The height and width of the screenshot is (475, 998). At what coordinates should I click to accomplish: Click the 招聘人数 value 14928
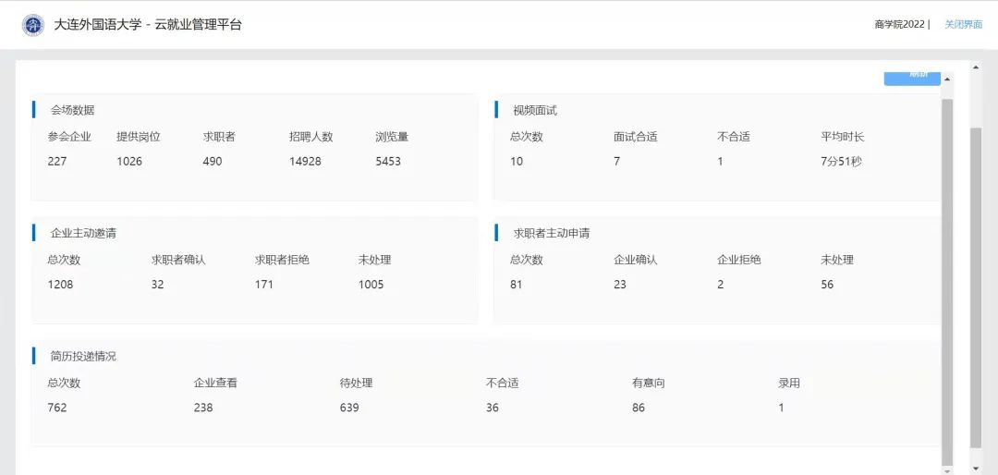pos(305,162)
